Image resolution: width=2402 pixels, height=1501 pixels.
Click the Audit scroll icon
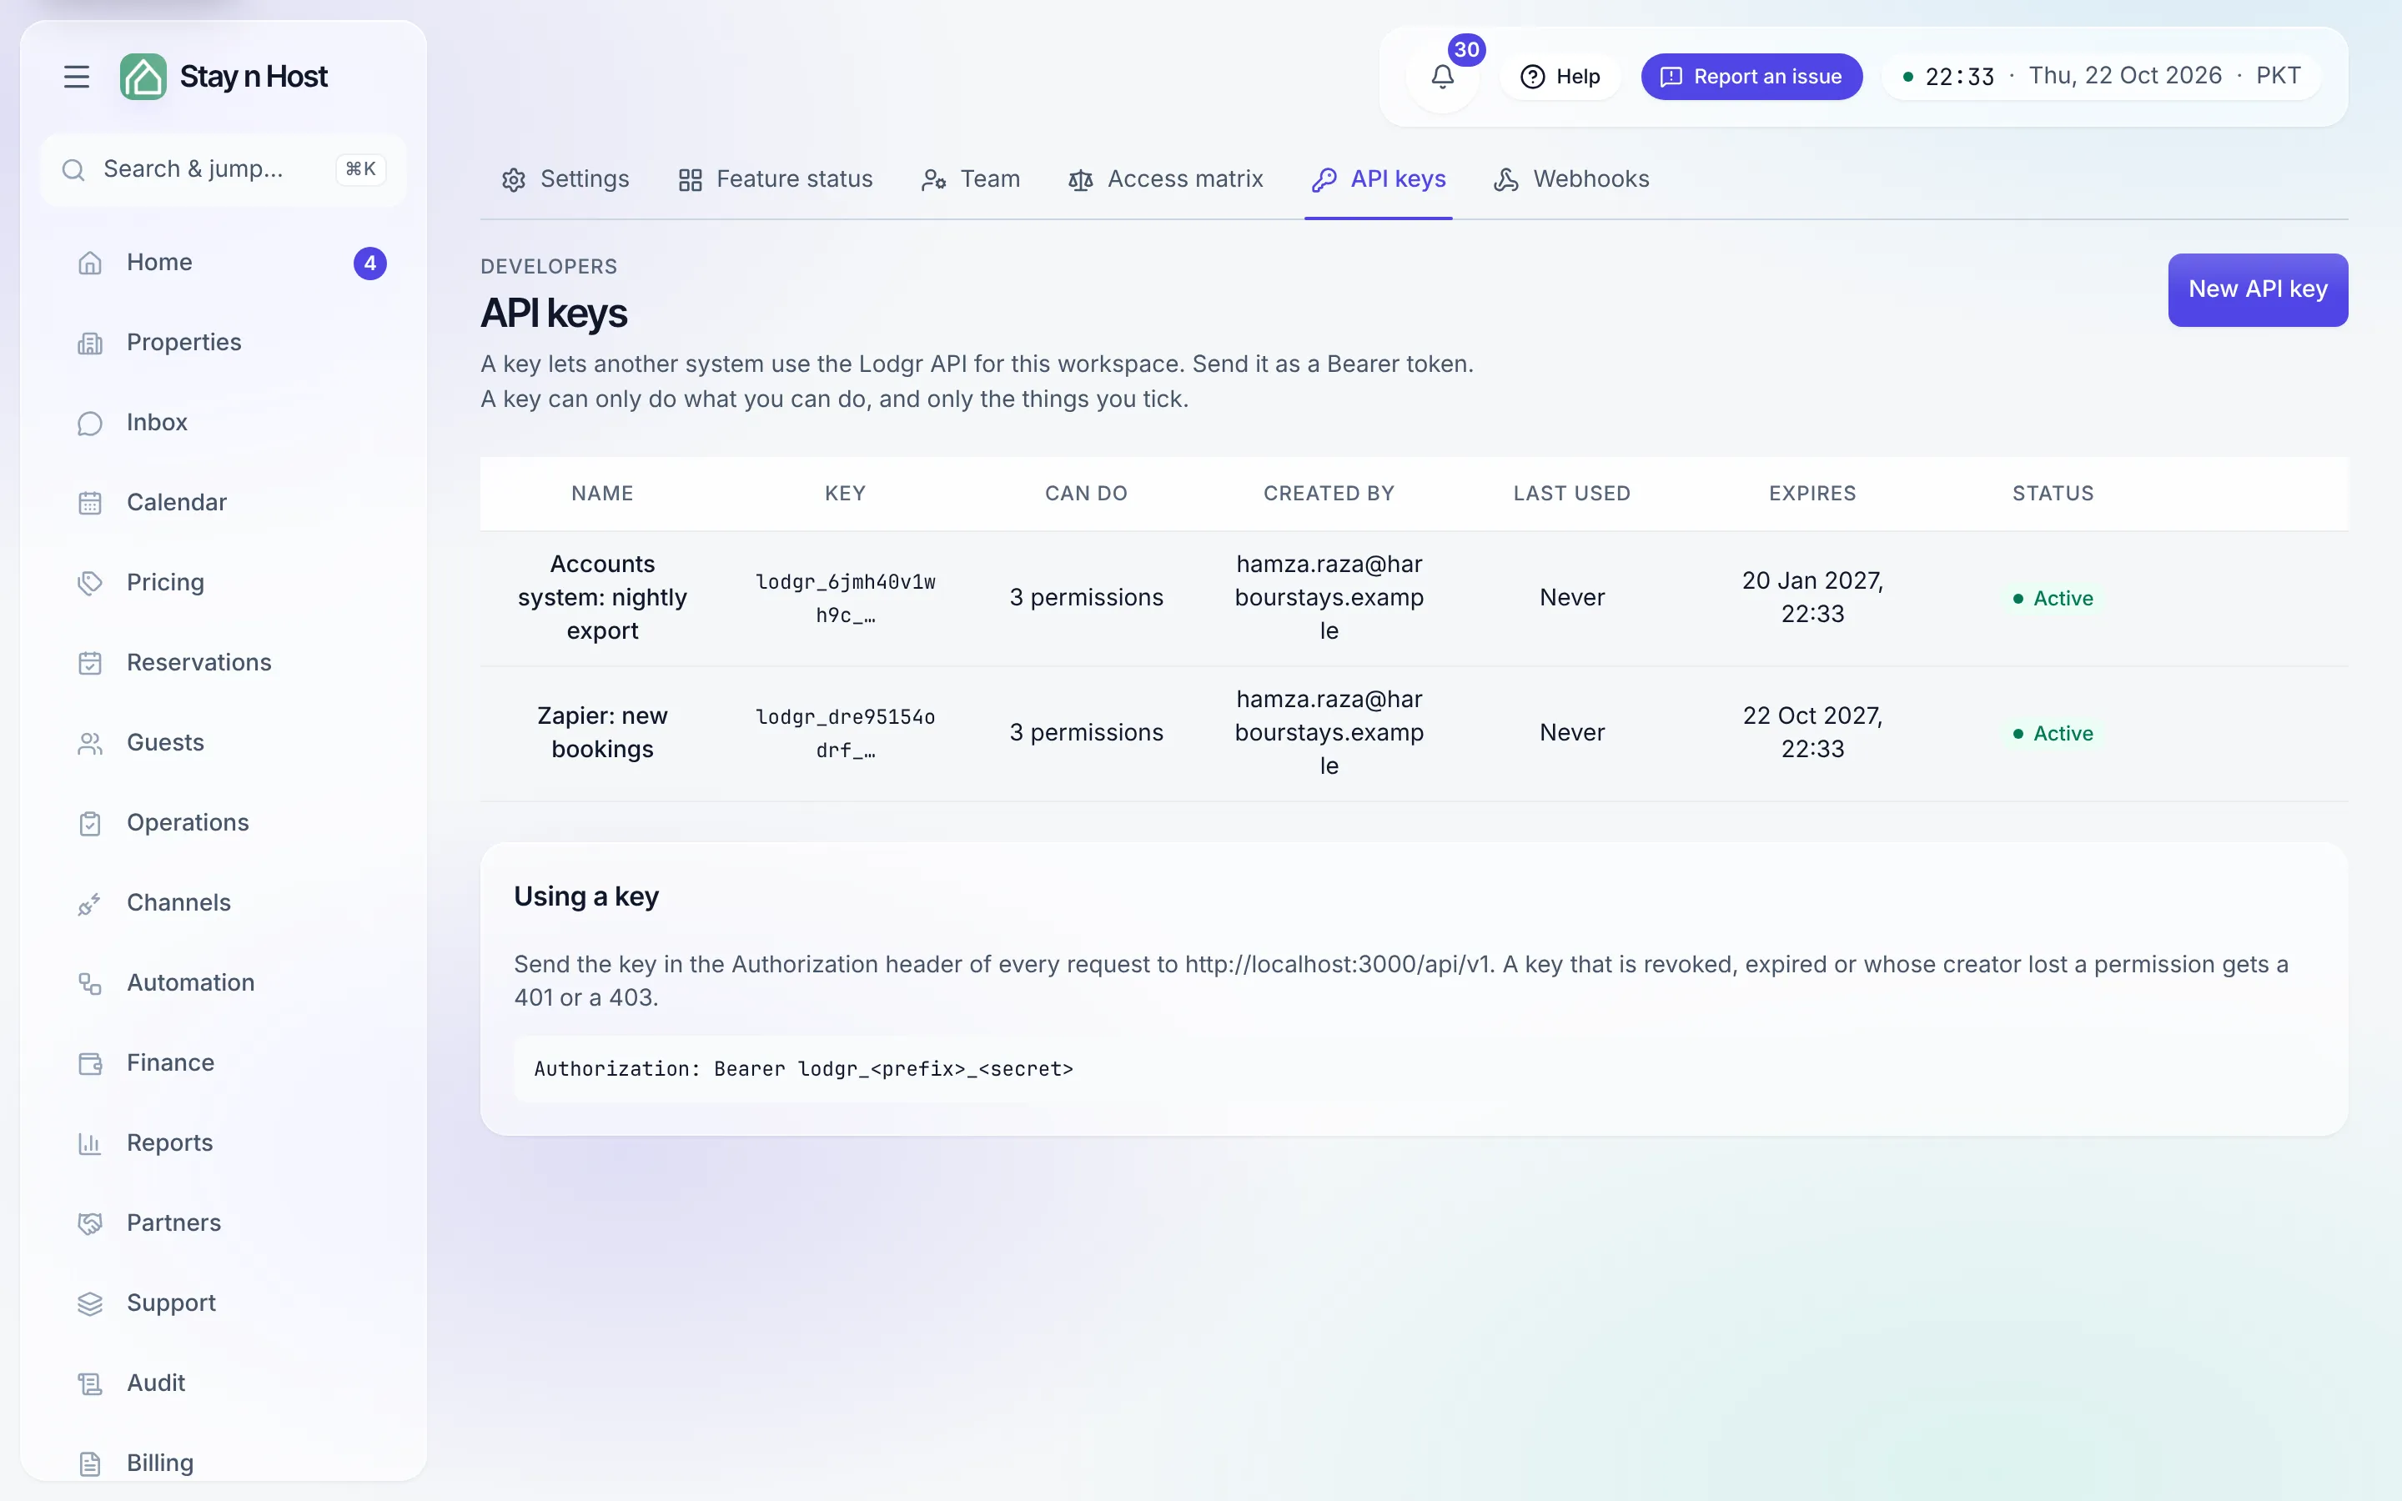click(90, 1384)
